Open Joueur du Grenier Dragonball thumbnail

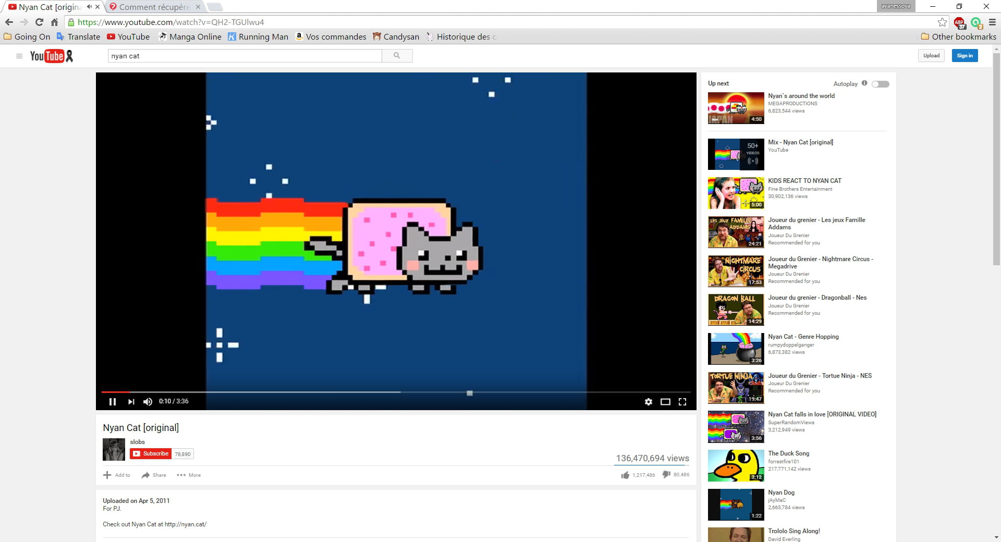point(736,310)
